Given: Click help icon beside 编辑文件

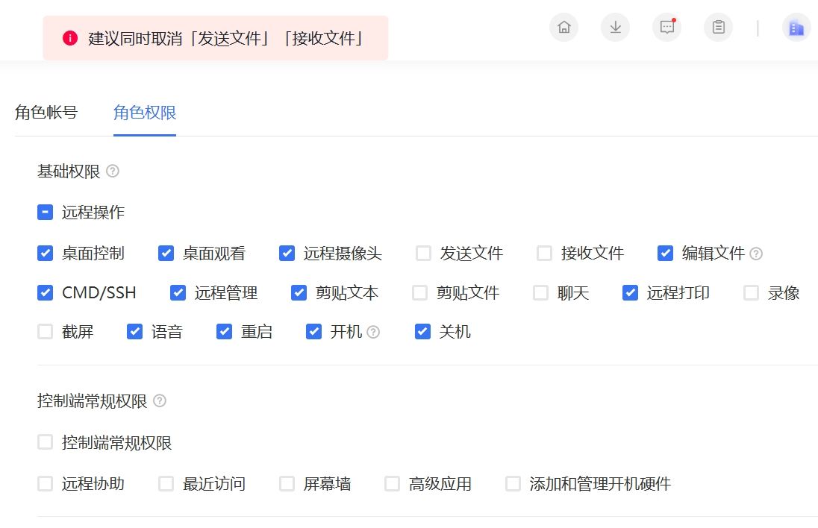Looking at the screenshot, I should tap(756, 254).
